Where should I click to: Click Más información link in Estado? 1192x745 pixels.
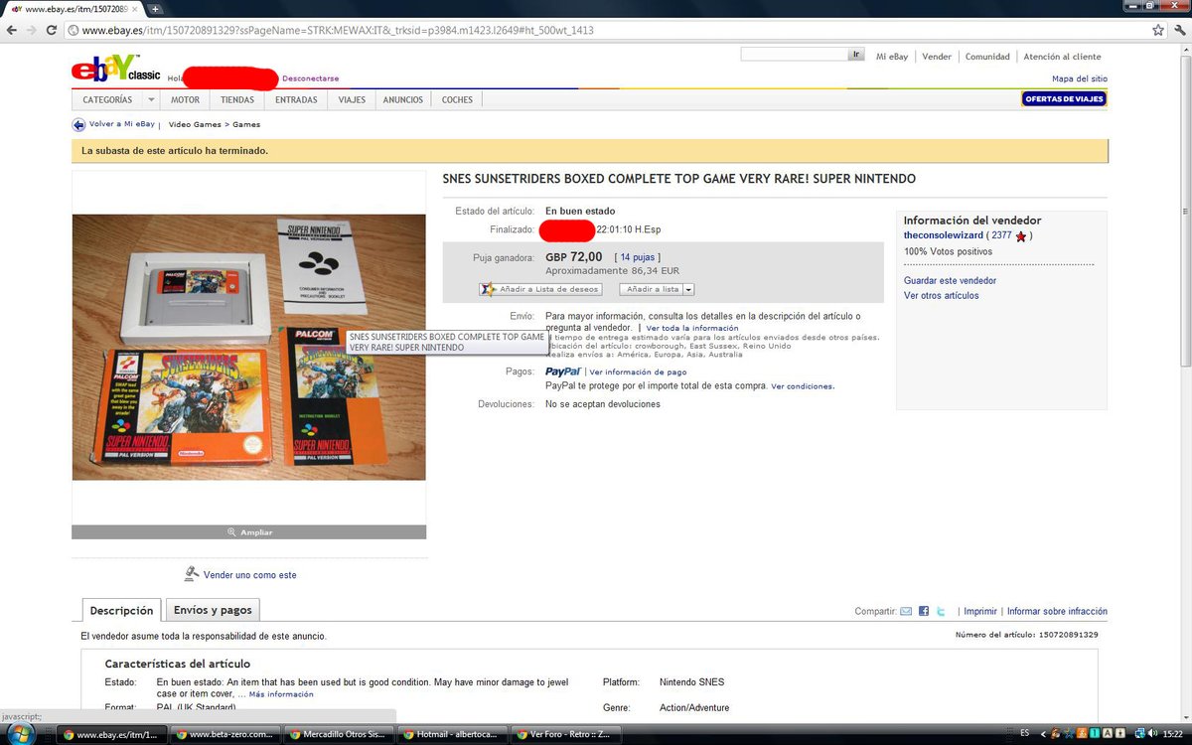pos(281,694)
